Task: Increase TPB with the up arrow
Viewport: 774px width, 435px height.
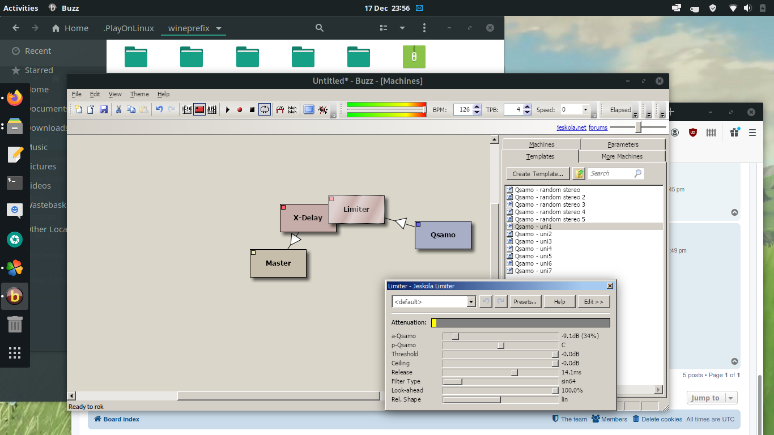Action: tap(528, 107)
